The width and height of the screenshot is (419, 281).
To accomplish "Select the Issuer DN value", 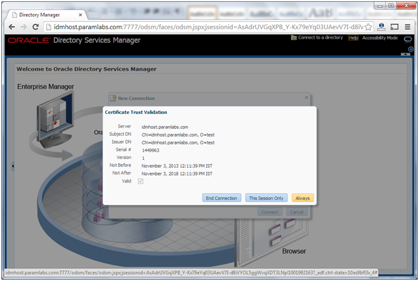I will pyautogui.click(x=178, y=142).
